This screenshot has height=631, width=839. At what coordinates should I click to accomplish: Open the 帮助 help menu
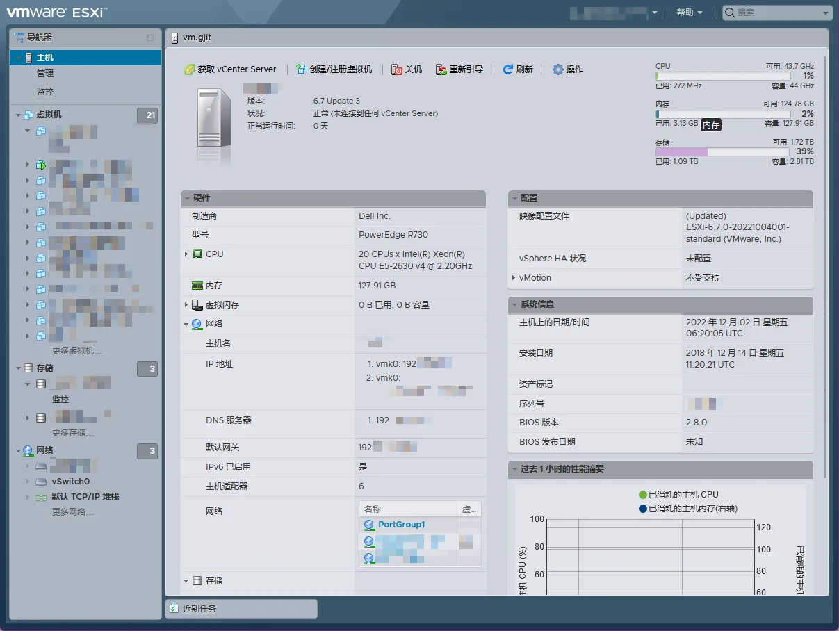tap(689, 13)
